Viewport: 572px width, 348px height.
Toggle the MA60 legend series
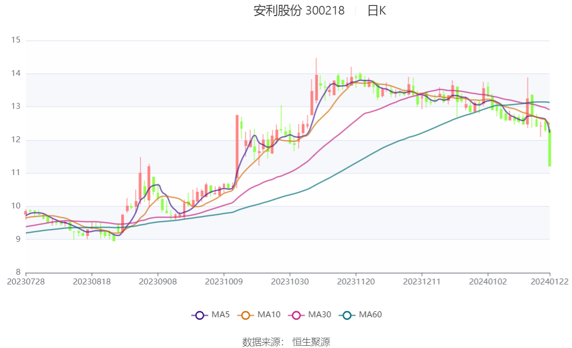click(x=360, y=315)
